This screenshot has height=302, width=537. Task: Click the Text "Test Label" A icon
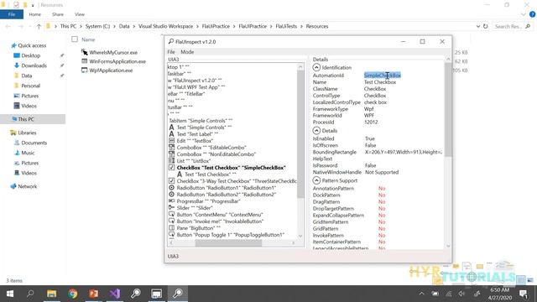click(171, 134)
